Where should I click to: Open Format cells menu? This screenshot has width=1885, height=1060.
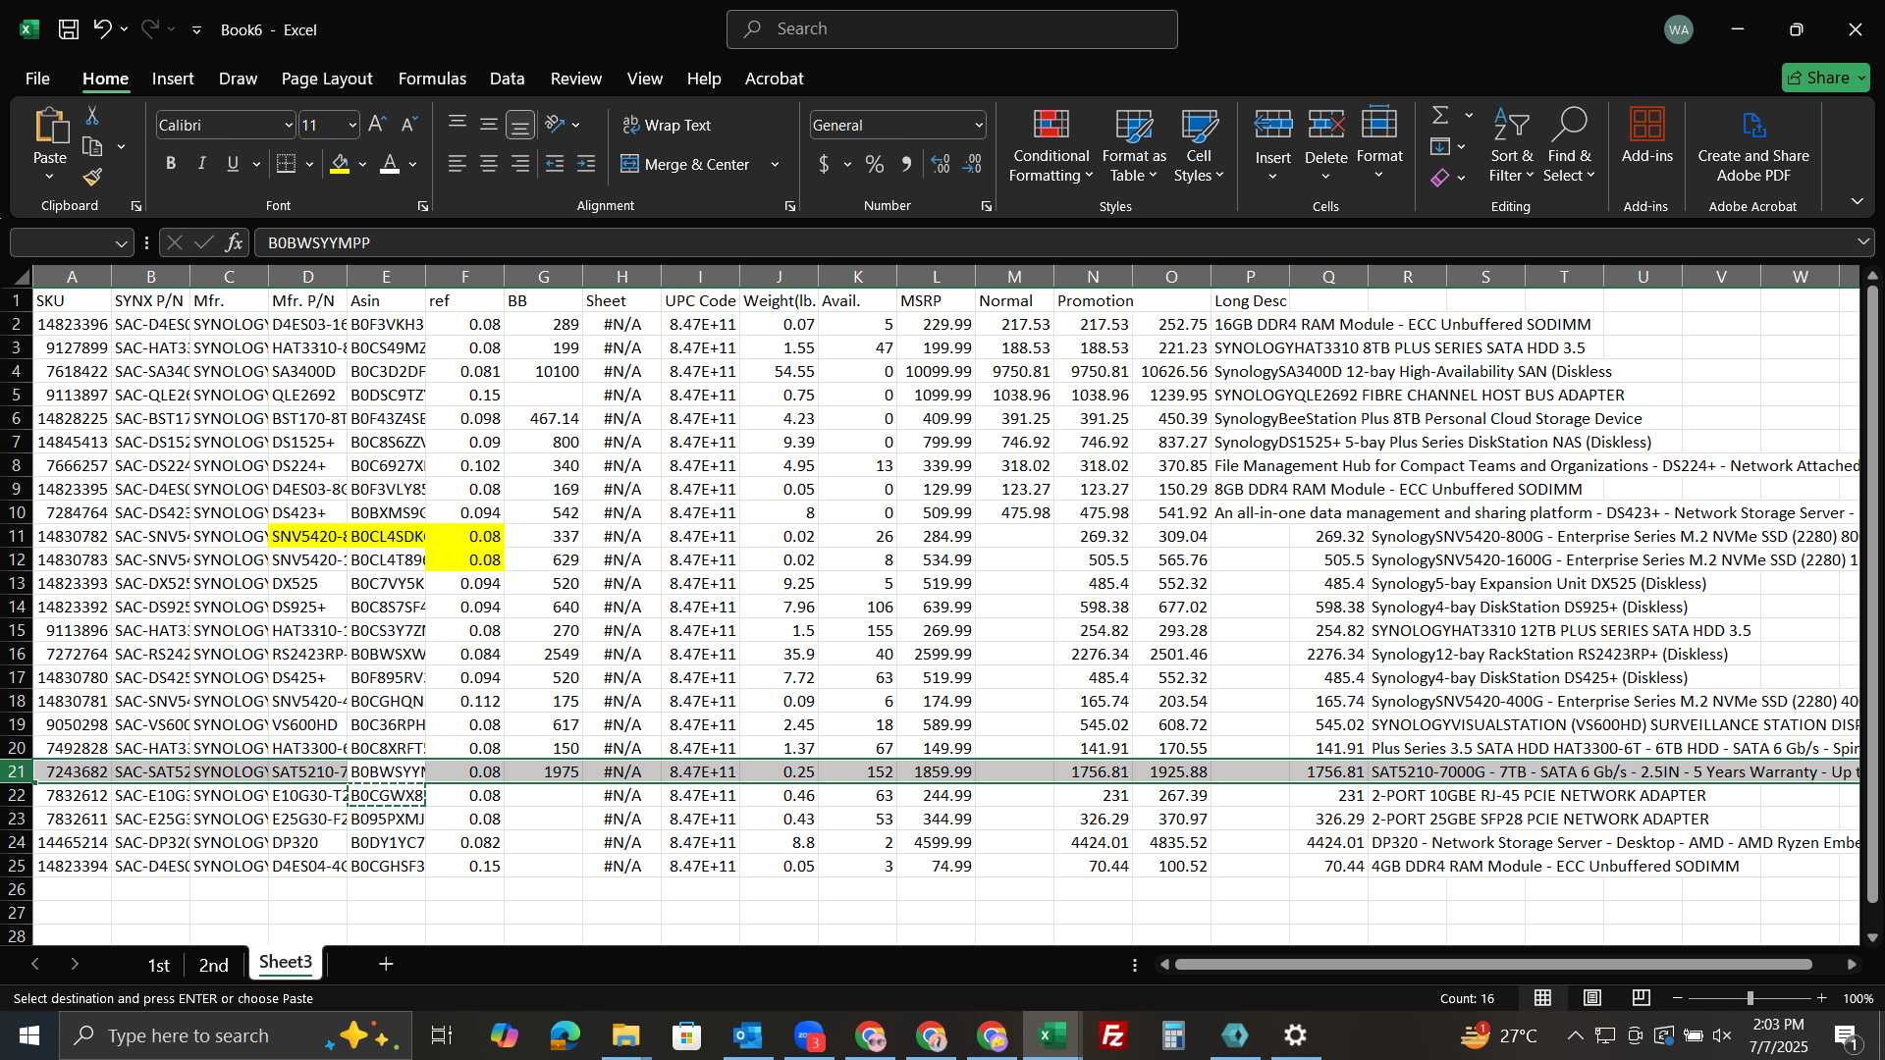(1379, 144)
